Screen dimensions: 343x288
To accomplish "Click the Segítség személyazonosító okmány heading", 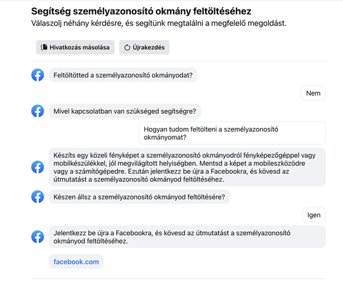I will click(x=141, y=11).
